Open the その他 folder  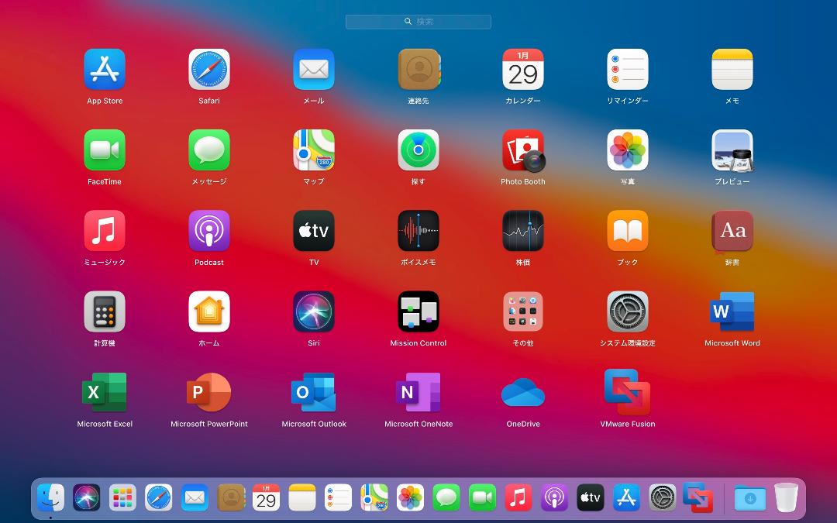[x=523, y=311]
